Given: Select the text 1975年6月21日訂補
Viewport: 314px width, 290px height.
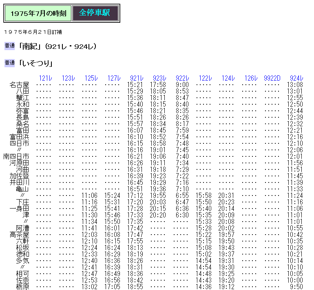Looking at the screenshot, I should pos(33,32).
